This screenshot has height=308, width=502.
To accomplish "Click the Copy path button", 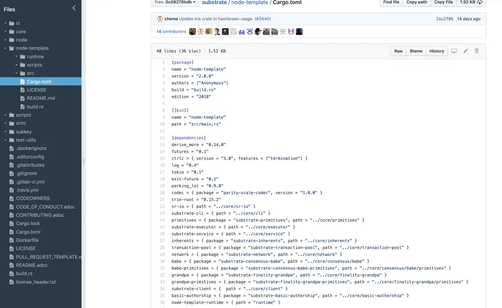I will (417, 2).
